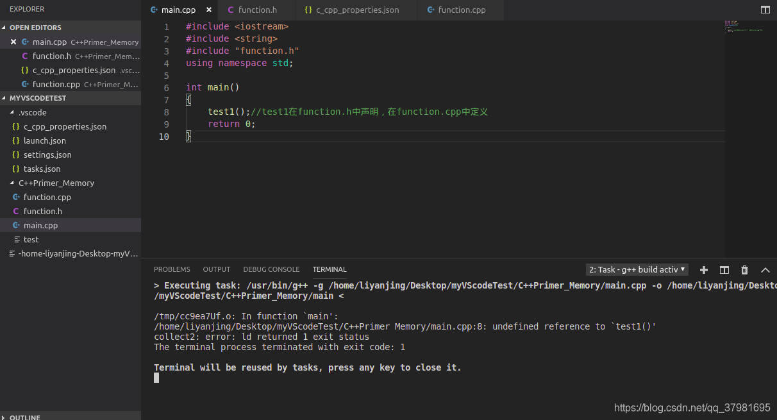Open the DEBUG CONSOLE panel tab
This screenshot has width=777, height=420.
click(x=271, y=269)
